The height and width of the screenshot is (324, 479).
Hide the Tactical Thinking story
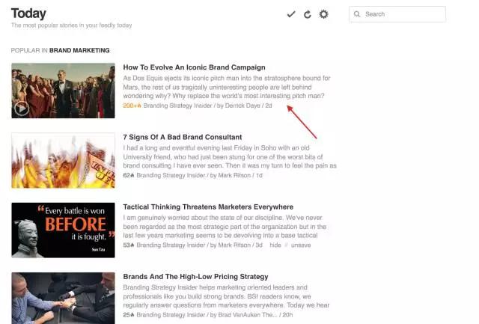click(275, 245)
